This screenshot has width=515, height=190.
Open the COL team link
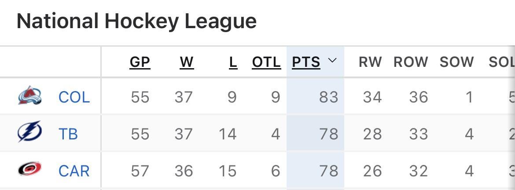(x=74, y=97)
